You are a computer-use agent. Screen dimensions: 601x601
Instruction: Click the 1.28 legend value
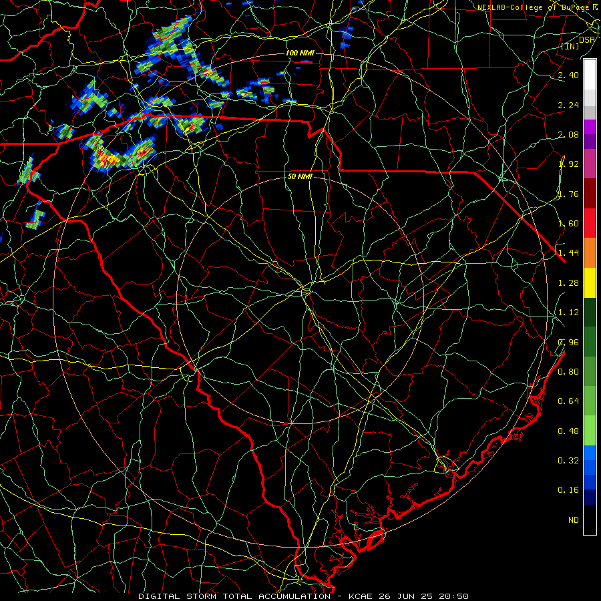coord(568,283)
